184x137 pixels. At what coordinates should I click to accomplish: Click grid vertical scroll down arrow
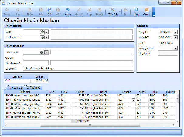177,121
